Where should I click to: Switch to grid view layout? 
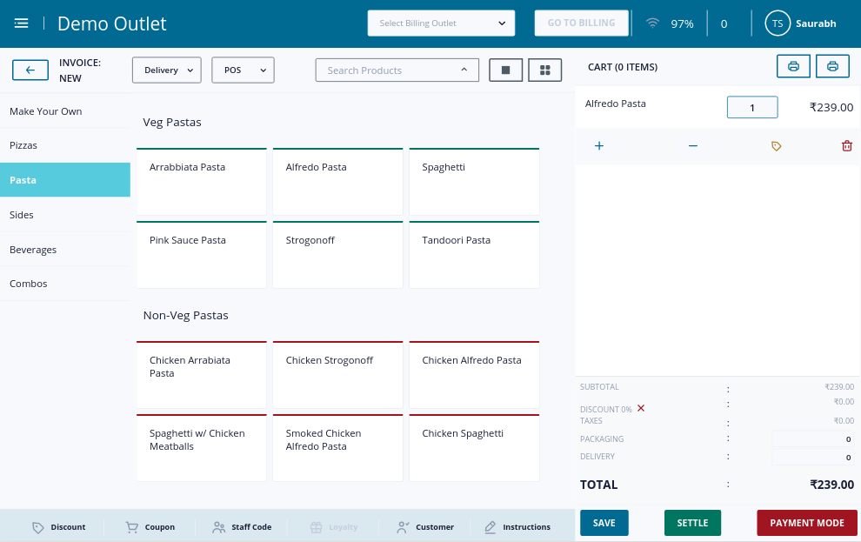[x=544, y=70]
